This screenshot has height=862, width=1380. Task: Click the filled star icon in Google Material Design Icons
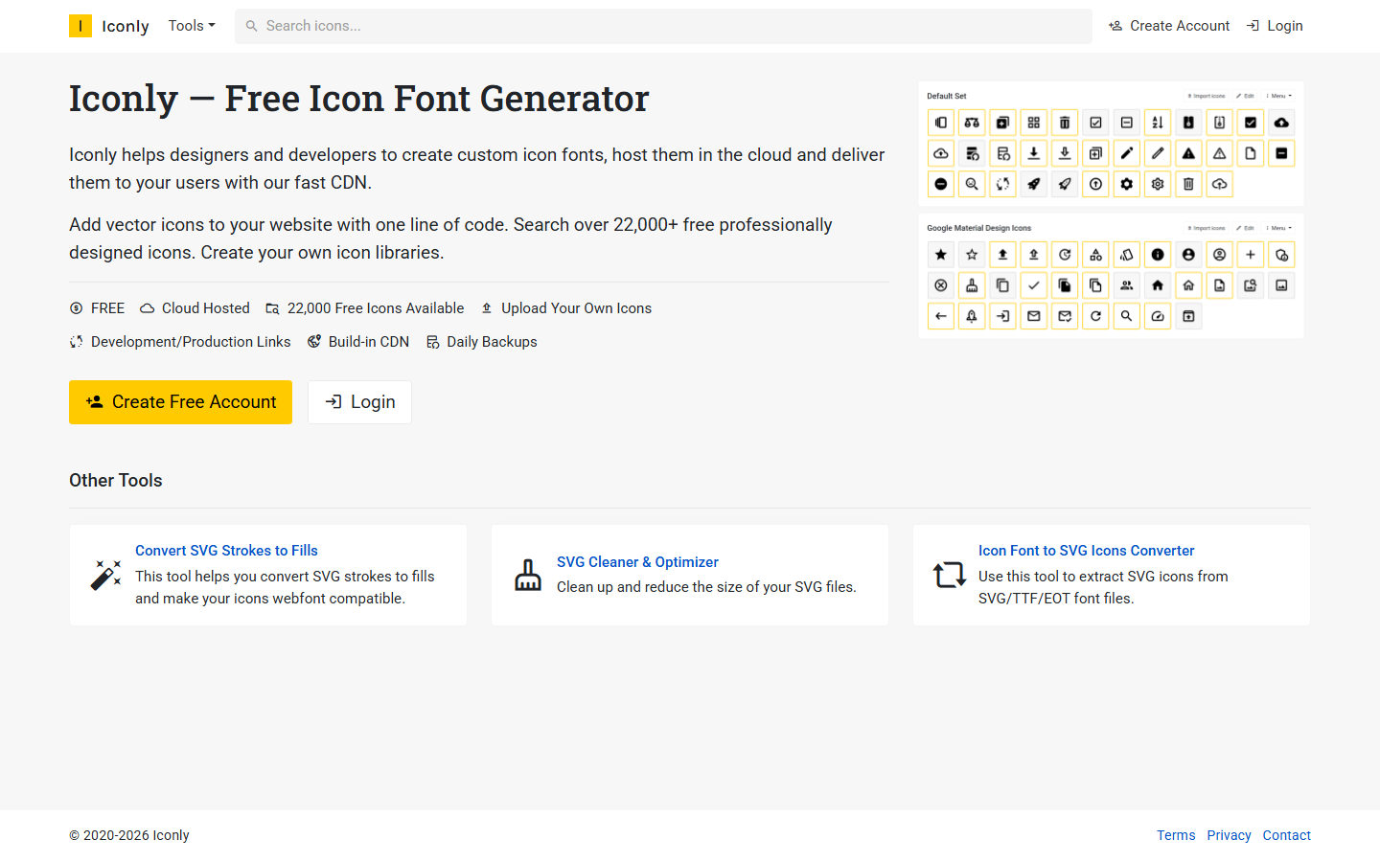[x=940, y=255]
